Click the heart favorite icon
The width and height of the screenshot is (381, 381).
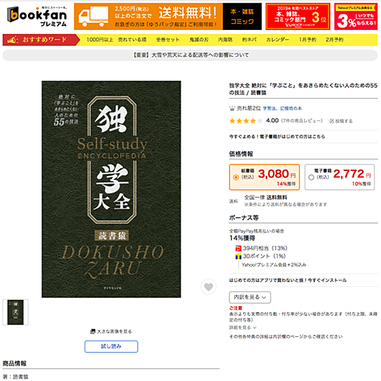coord(208,287)
